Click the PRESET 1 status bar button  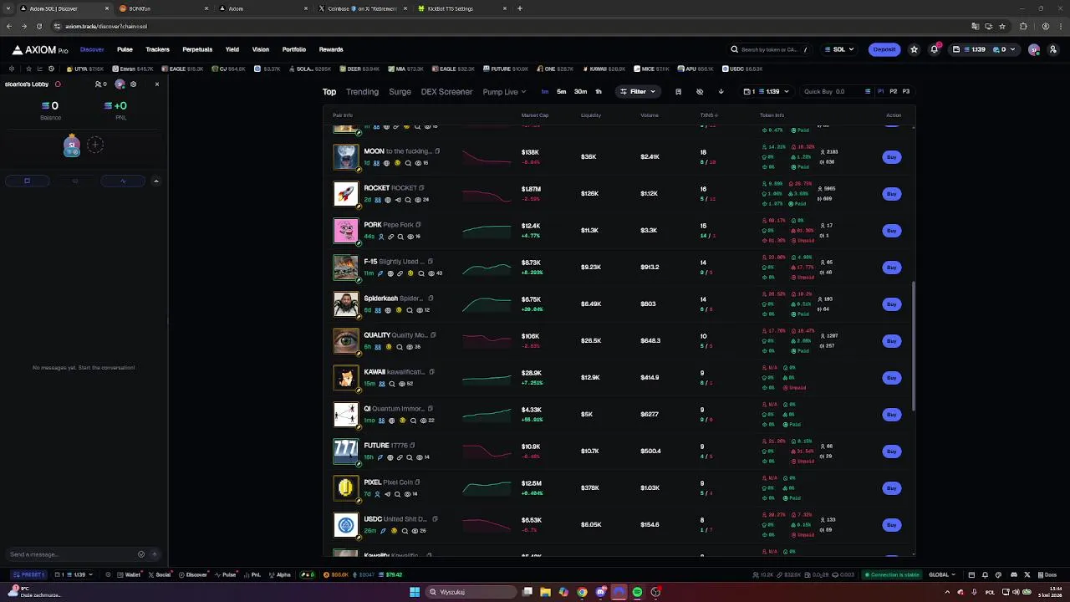[x=29, y=574]
